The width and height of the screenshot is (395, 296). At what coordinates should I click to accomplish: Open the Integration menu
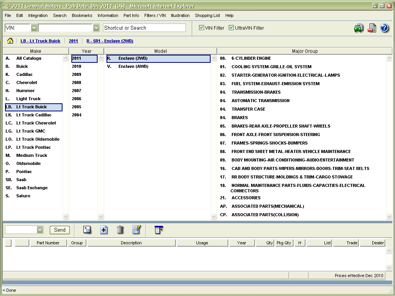(38, 15)
